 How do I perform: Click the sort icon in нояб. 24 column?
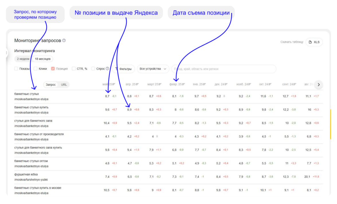(x=250, y=84)
